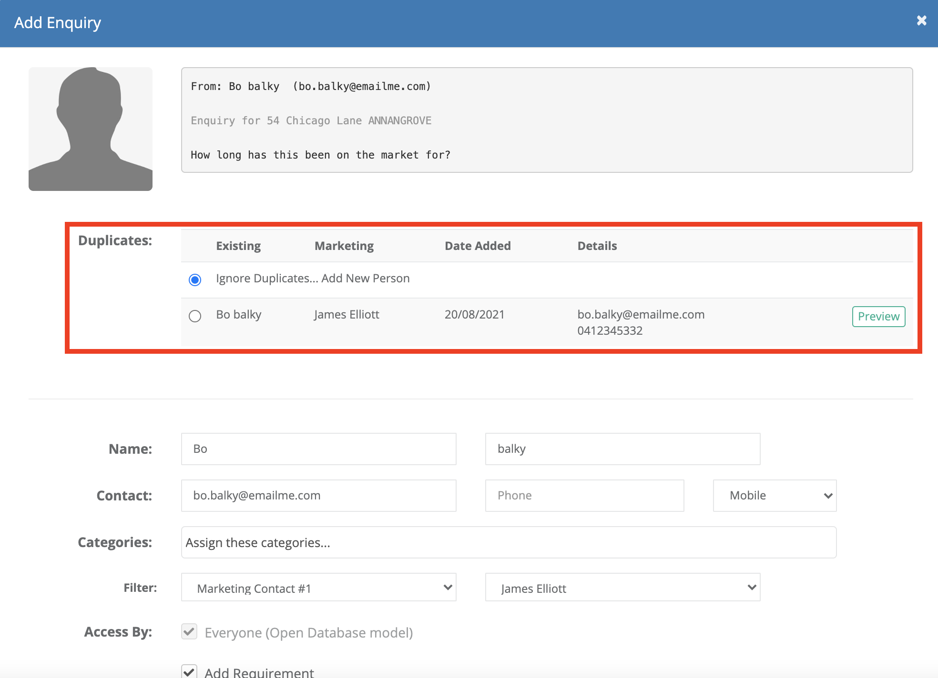Click the last name field containing balky
938x678 pixels.
(622, 449)
